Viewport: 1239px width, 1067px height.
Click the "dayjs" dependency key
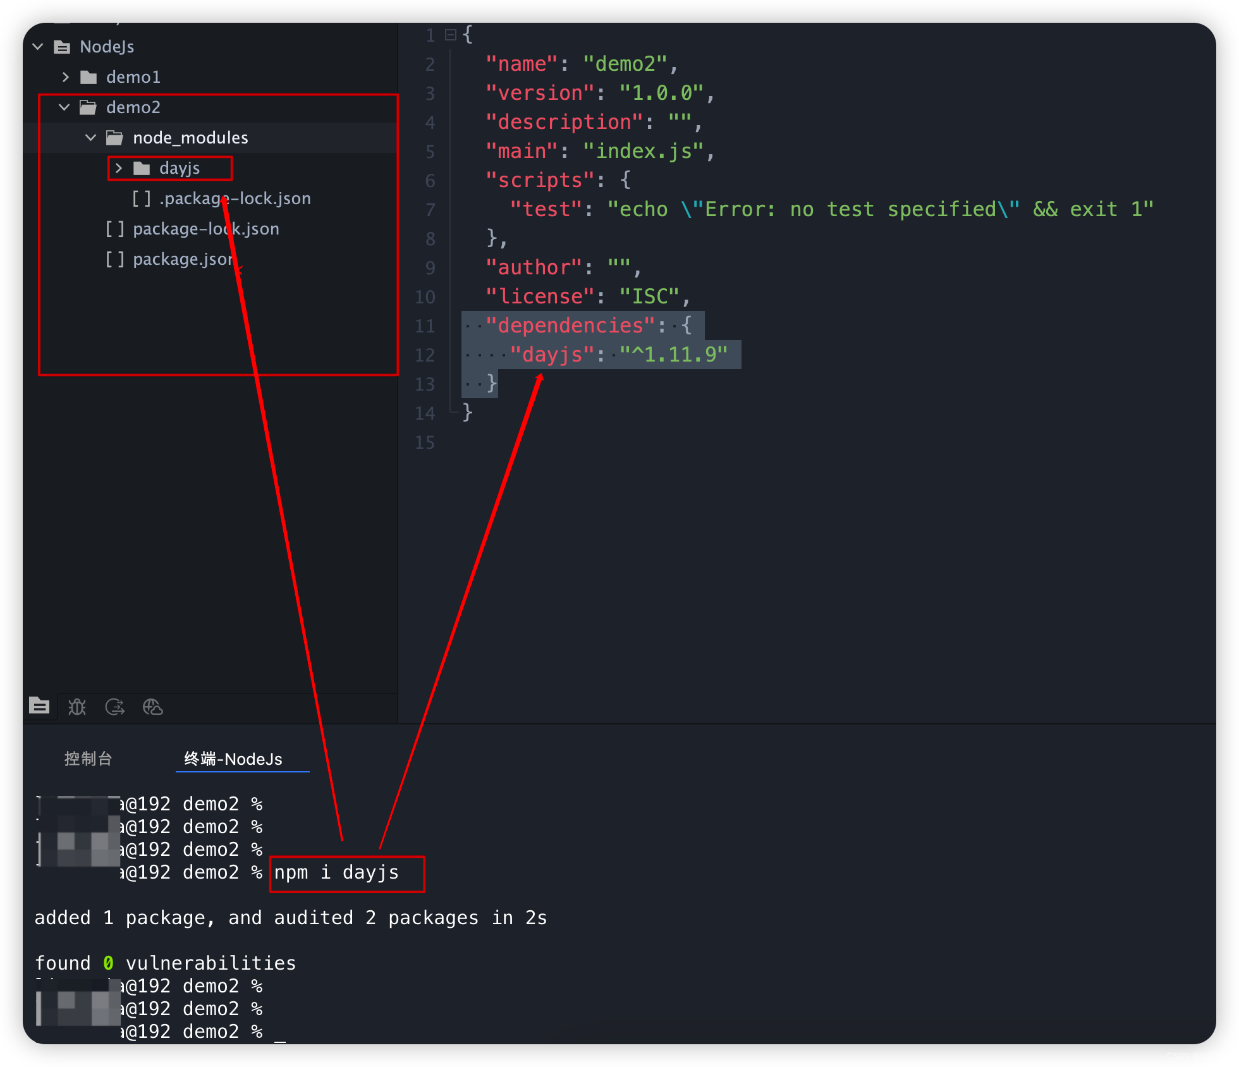coord(552,355)
